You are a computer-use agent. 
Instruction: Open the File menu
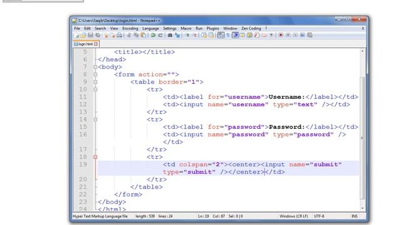[77, 28]
